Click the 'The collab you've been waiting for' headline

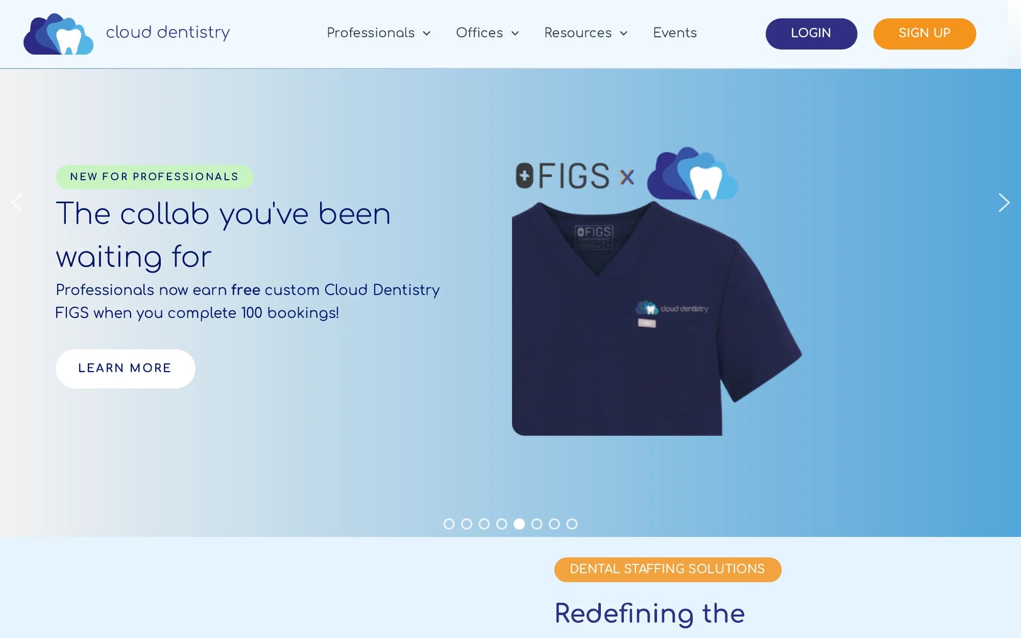pyautogui.click(x=223, y=235)
